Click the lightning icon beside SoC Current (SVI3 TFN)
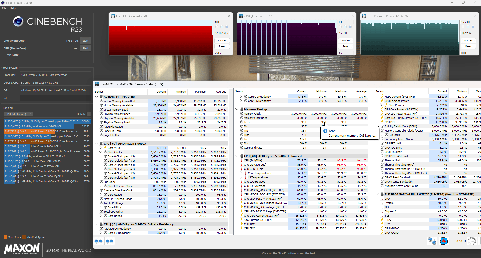The image size is (481, 258). pos(242,220)
